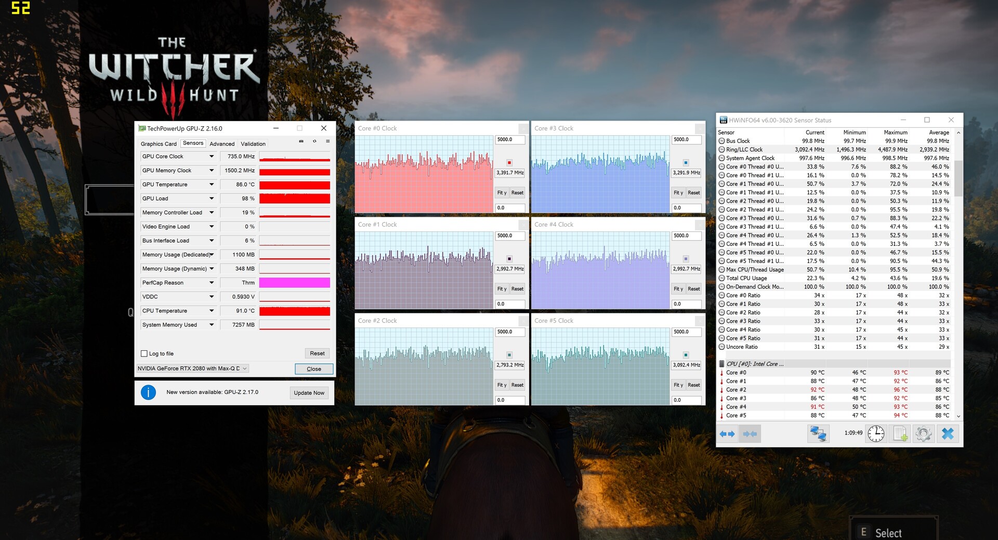998x540 pixels.
Task: Select the Sensors tab in GPU-Z
Action: tap(193, 143)
